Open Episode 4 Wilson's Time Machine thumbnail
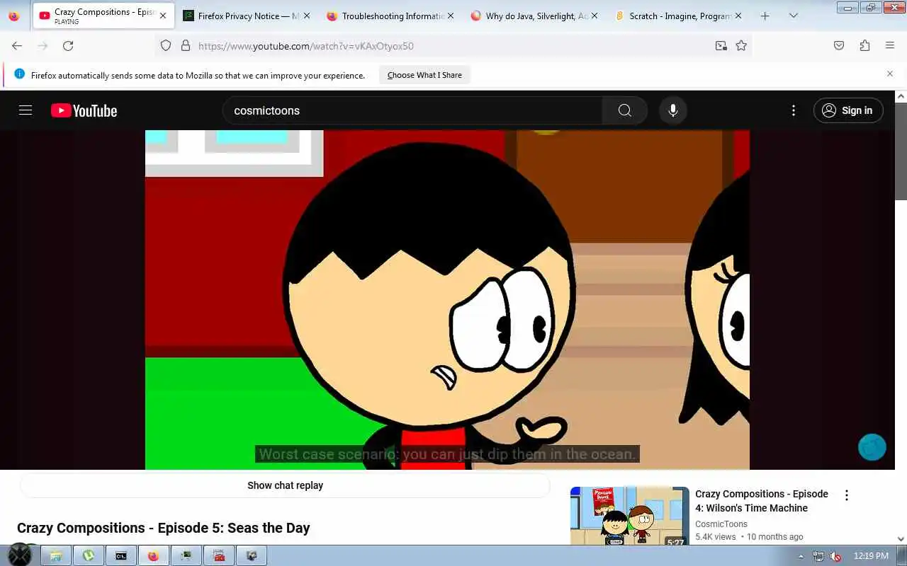Image resolution: width=907 pixels, height=566 pixels. click(629, 516)
